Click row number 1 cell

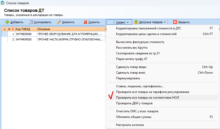pyautogui.click(x=11, y=34)
